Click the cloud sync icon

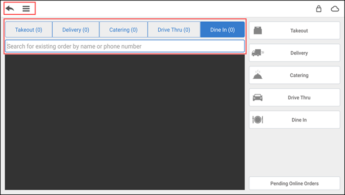[335, 9]
